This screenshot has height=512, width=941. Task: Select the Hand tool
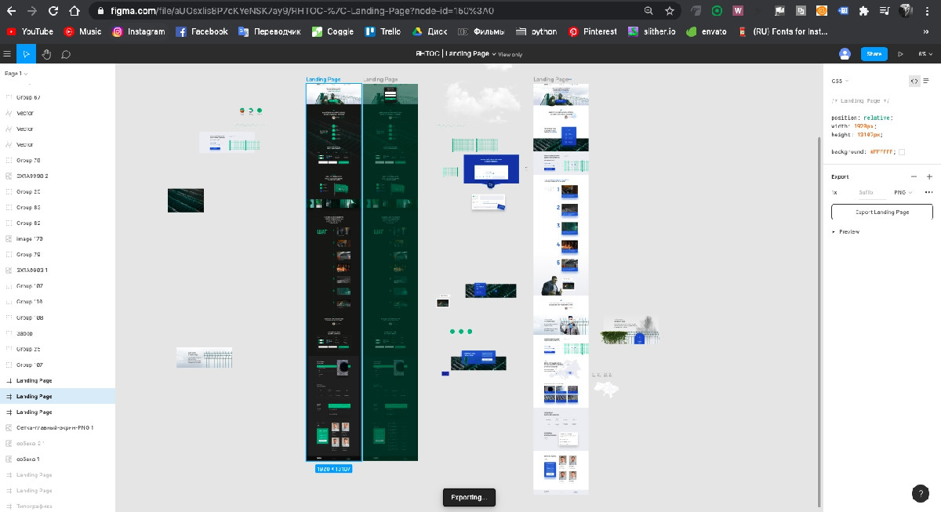coord(46,54)
